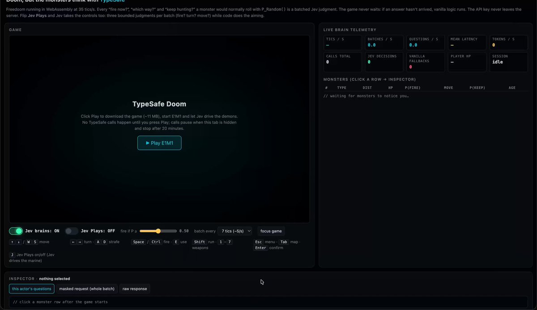Click the Tab key hint icon
This screenshot has height=310, width=537.
coord(284,242)
